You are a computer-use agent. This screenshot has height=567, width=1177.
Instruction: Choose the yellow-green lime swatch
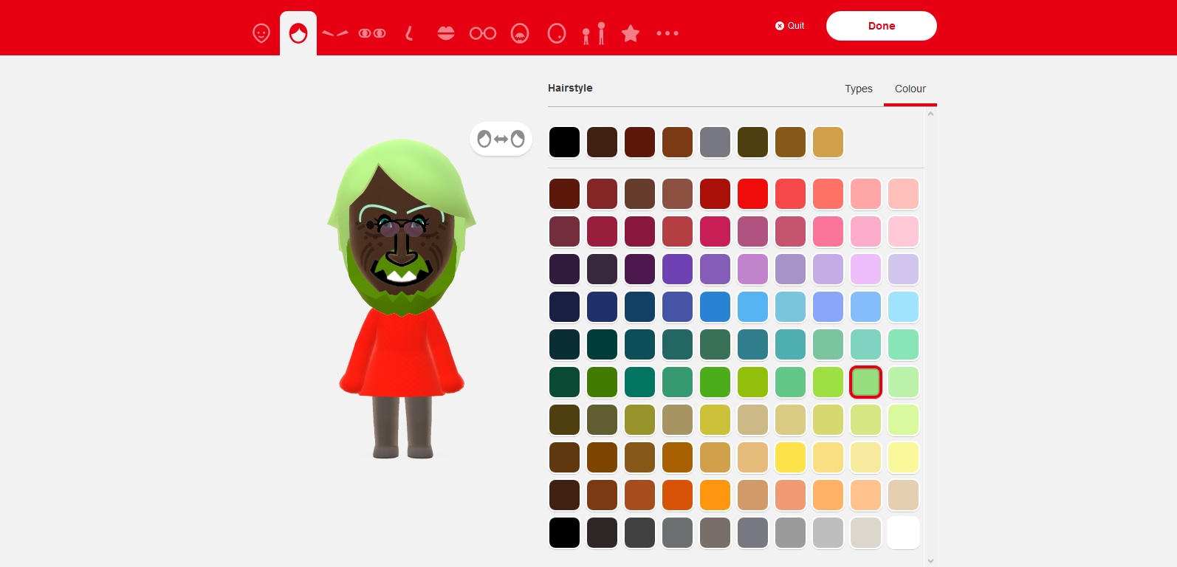point(753,382)
